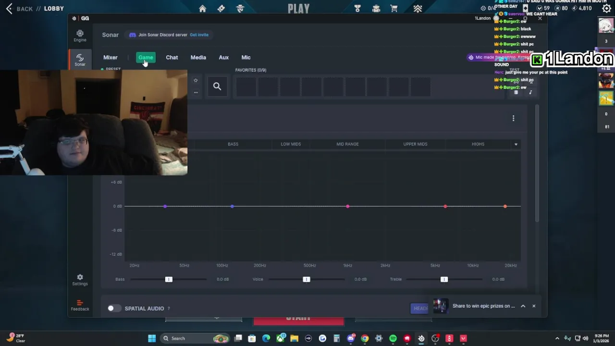Viewport: 615px width, 346px height.
Task: Open Valorant store cart icon
Action: (x=394, y=9)
